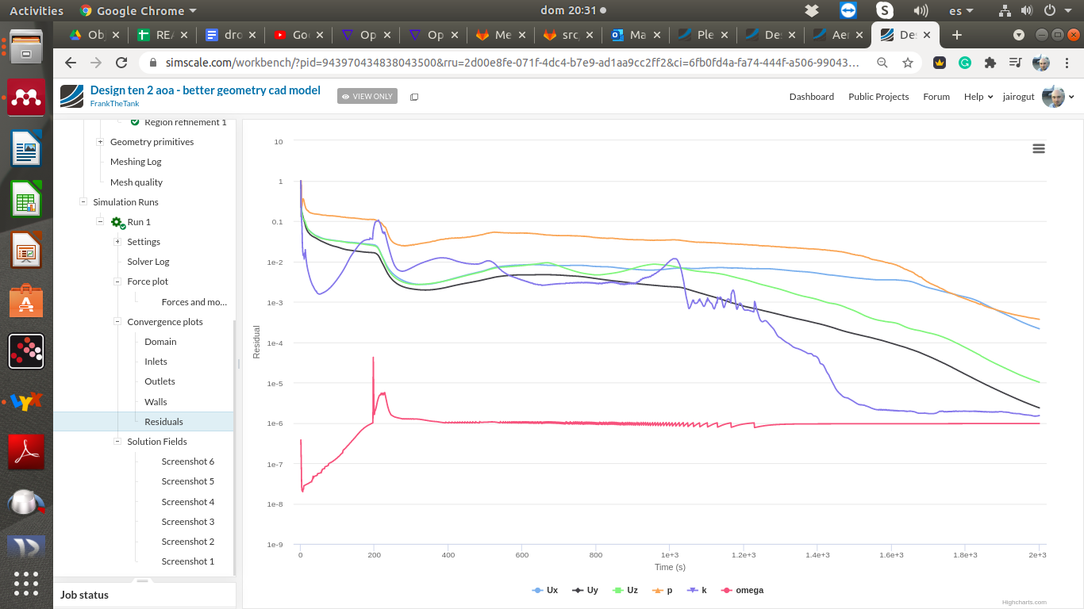Open the Chrome extensions puzzle icon

pos(990,63)
